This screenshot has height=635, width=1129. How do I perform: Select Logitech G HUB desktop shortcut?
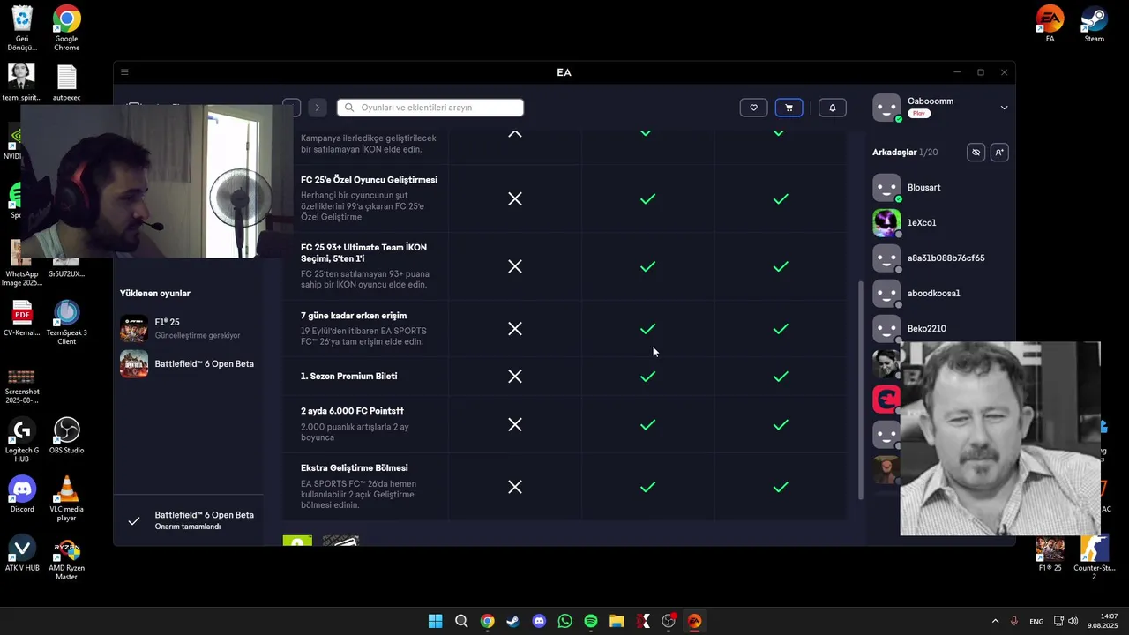[22, 439]
